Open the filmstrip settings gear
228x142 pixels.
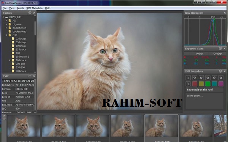(x=4, y=119)
